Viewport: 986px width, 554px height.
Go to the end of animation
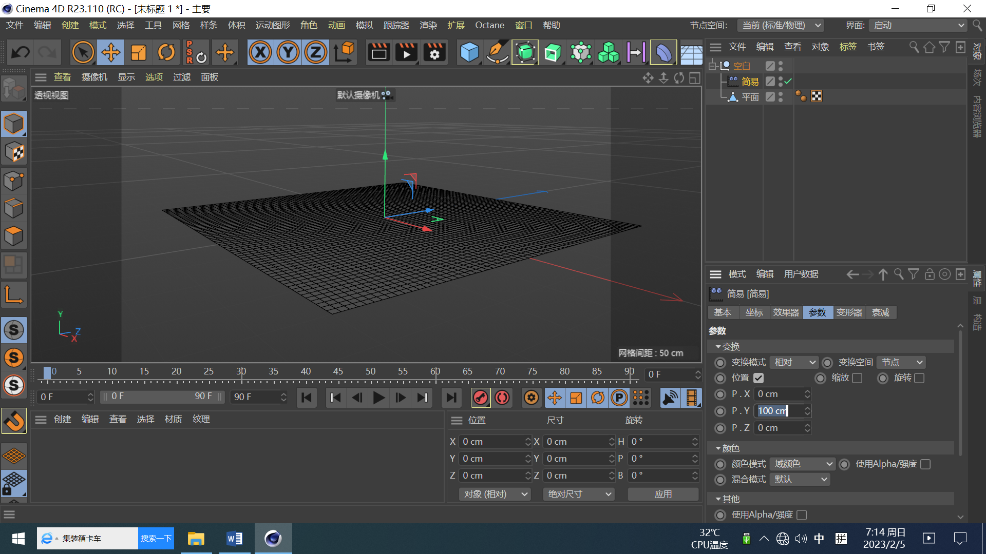point(451,398)
